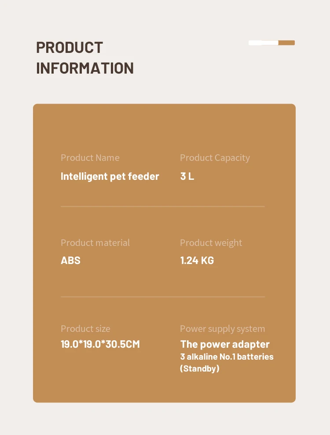The width and height of the screenshot is (330, 435).
Task: Click the word INFORMATION in the heading
Action: [84, 68]
